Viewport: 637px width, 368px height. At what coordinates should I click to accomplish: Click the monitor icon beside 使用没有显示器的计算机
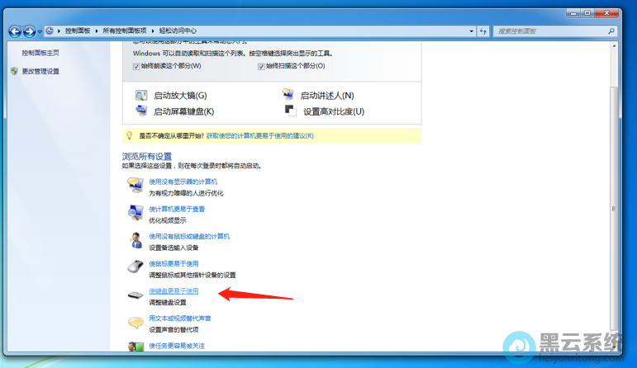135,186
